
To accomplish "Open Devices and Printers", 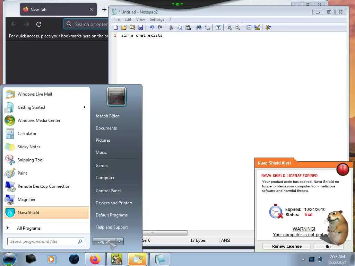I will point(114,203).
